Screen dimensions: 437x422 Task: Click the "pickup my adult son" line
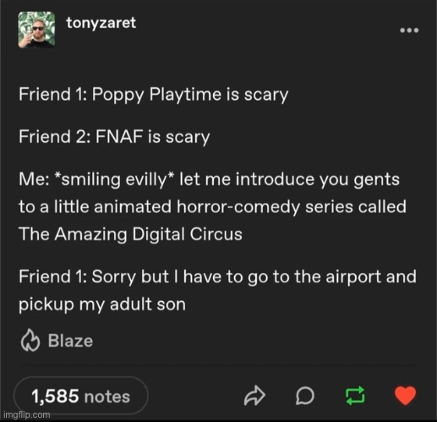[x=102, y=305]
